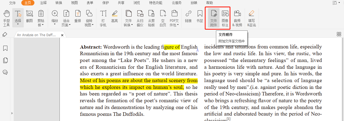Viewport: 344px width, 121px height.
Task: Expand the 选择 tool dropdown arrow
Action: [x=18, y=24]
